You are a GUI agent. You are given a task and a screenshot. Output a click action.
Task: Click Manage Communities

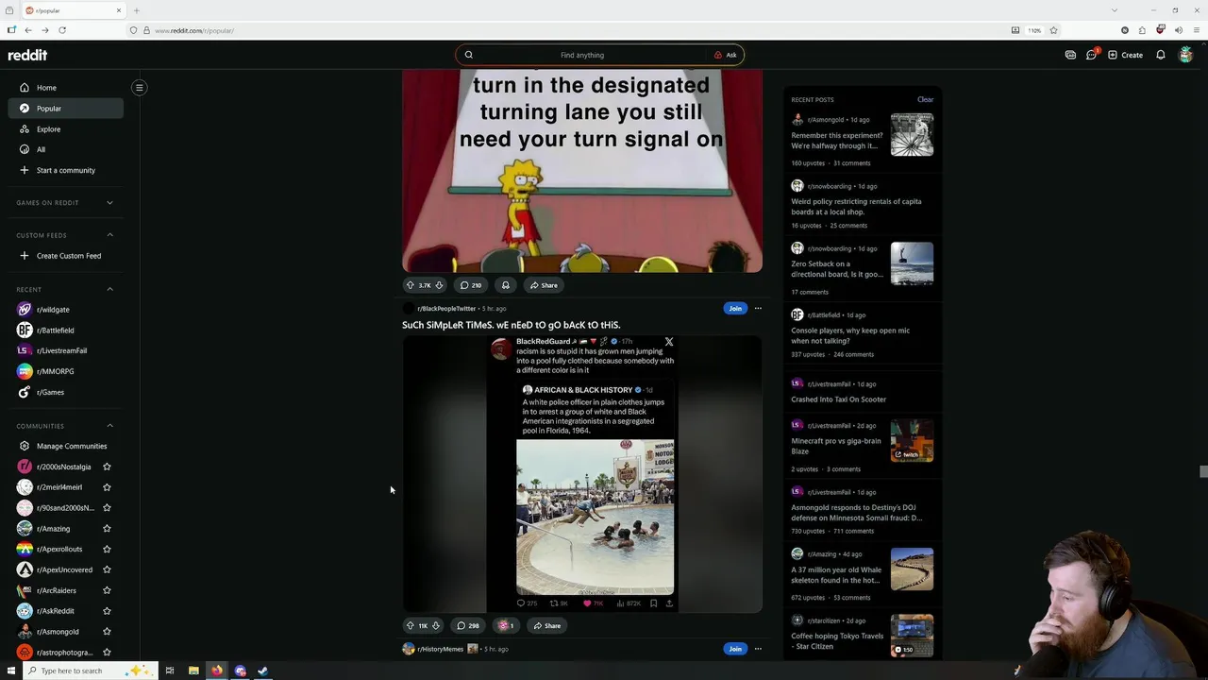(x=65, y=446)
